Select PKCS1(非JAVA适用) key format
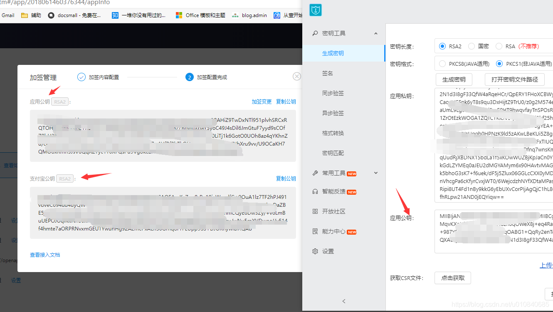 pyautogui.click(x=499, y=64)
